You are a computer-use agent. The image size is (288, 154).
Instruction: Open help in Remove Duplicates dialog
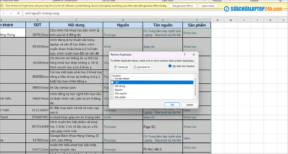tap(184, 55)
